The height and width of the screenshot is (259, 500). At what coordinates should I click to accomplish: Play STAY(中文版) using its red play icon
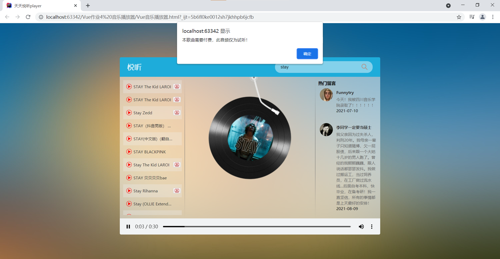pyautogui.click(x=129, y=139)
